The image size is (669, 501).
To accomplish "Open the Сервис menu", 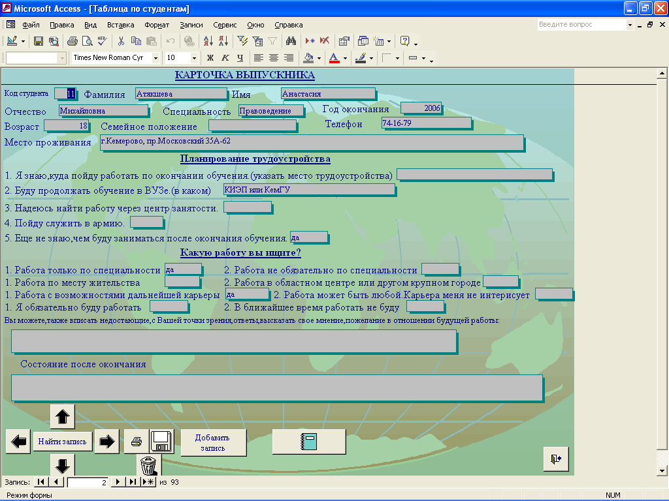I will (225, 25).
